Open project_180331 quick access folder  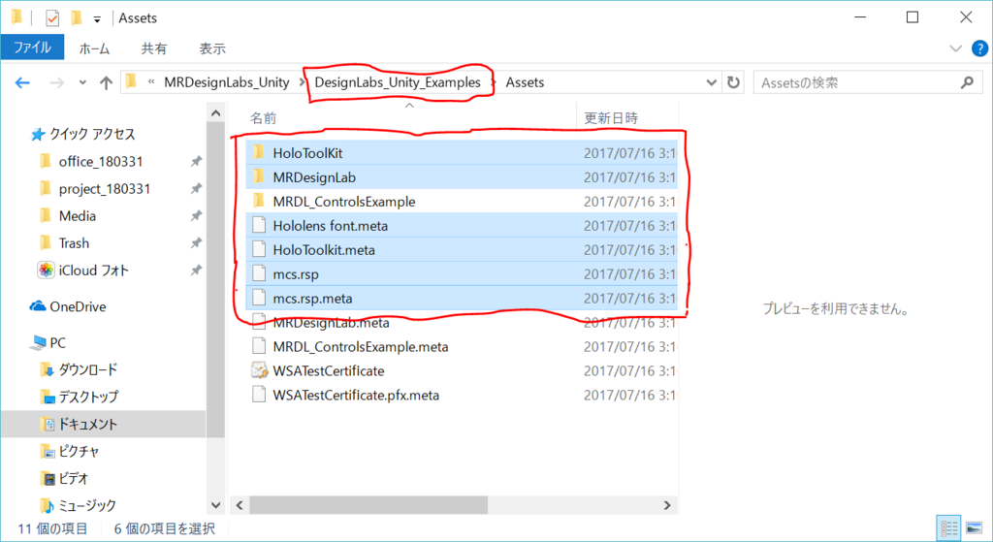coord(105,189)
